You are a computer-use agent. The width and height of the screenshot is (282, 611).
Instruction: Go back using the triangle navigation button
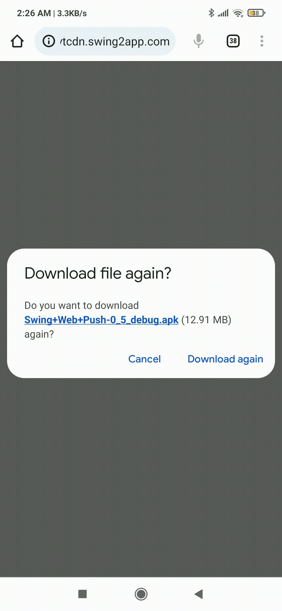[x=199, y=594]
